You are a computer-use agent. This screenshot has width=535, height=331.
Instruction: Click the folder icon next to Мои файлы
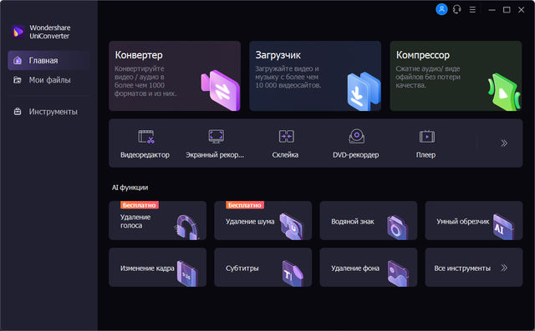[18, 80]
